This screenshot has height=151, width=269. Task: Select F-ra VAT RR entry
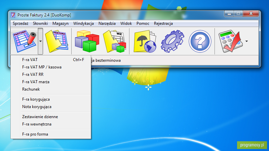pos(51,74)
